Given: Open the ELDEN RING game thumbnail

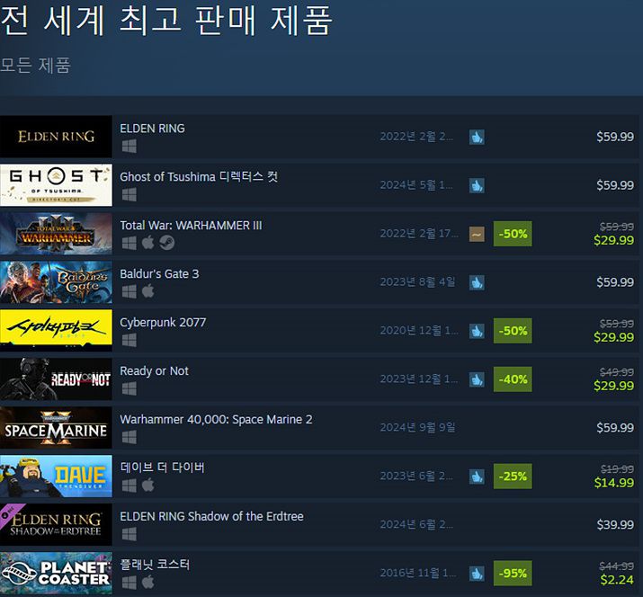Looking at the screenshot, I should tap(56, 137).
